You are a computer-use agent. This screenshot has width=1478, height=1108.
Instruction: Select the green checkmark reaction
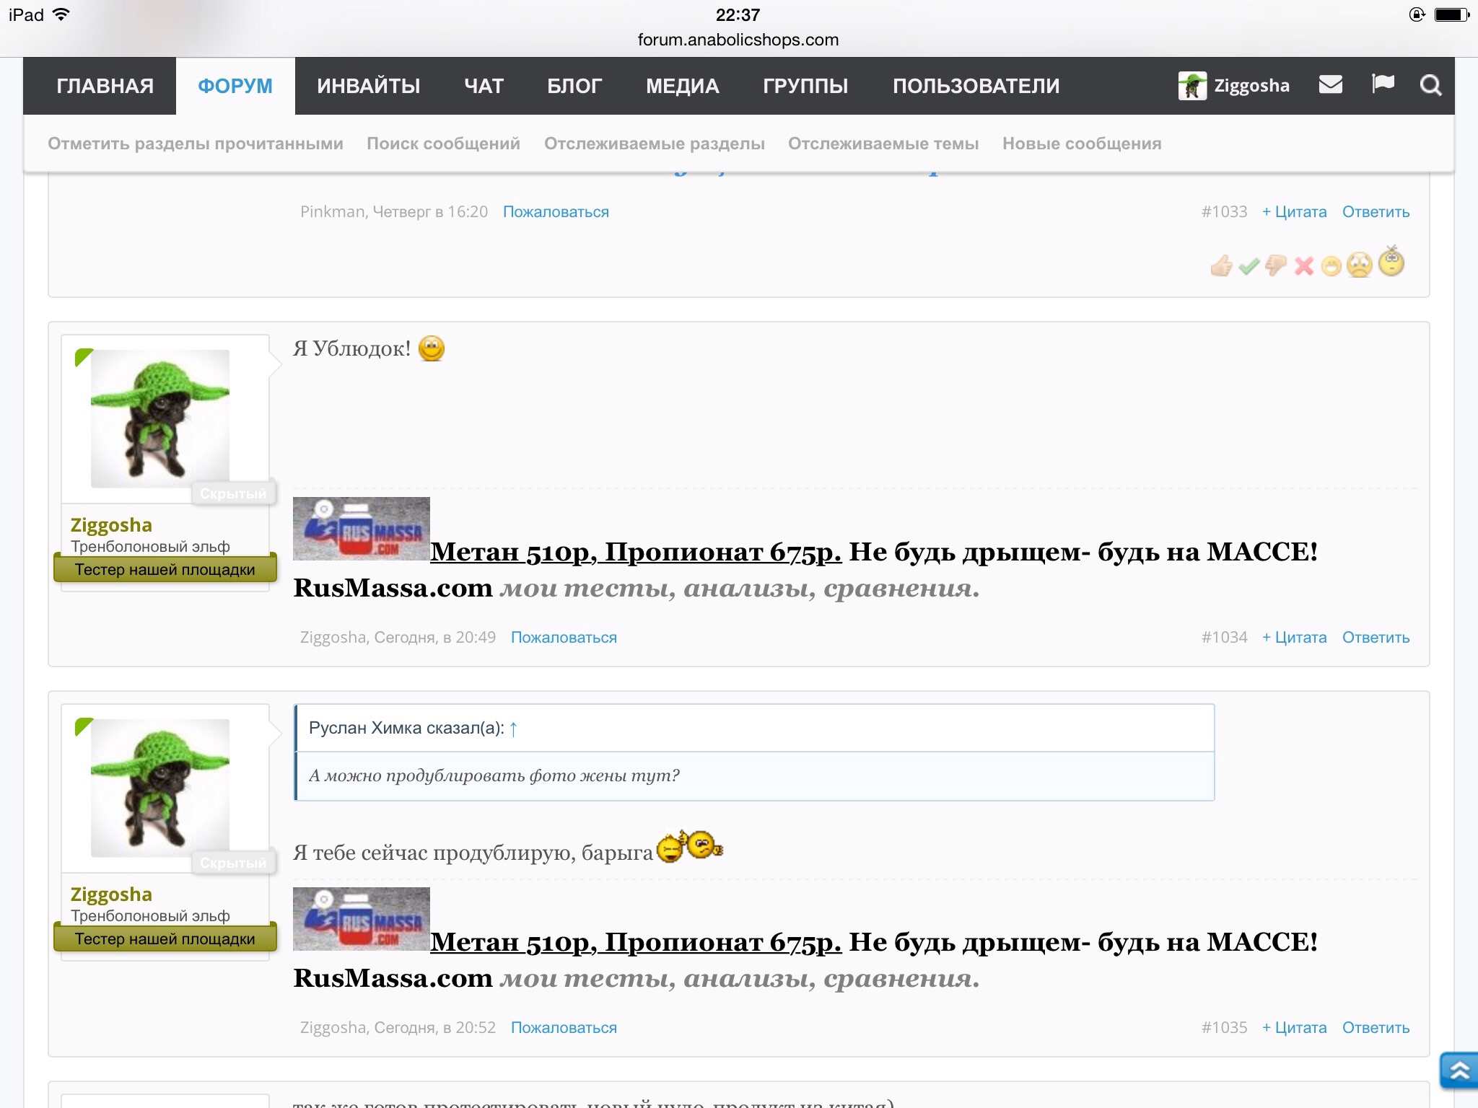coord(1249,265)
